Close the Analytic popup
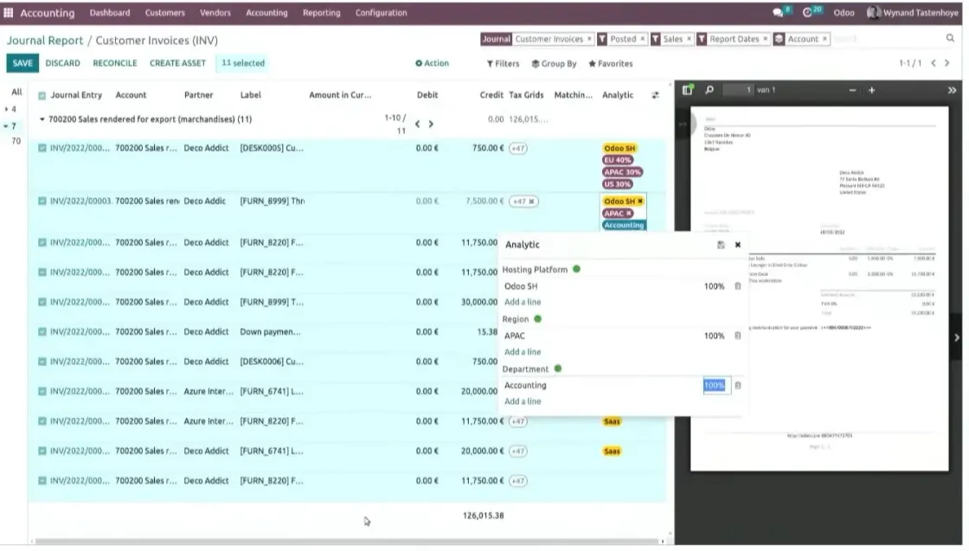Viewport: 969px width, 551px height. [738, 246]
